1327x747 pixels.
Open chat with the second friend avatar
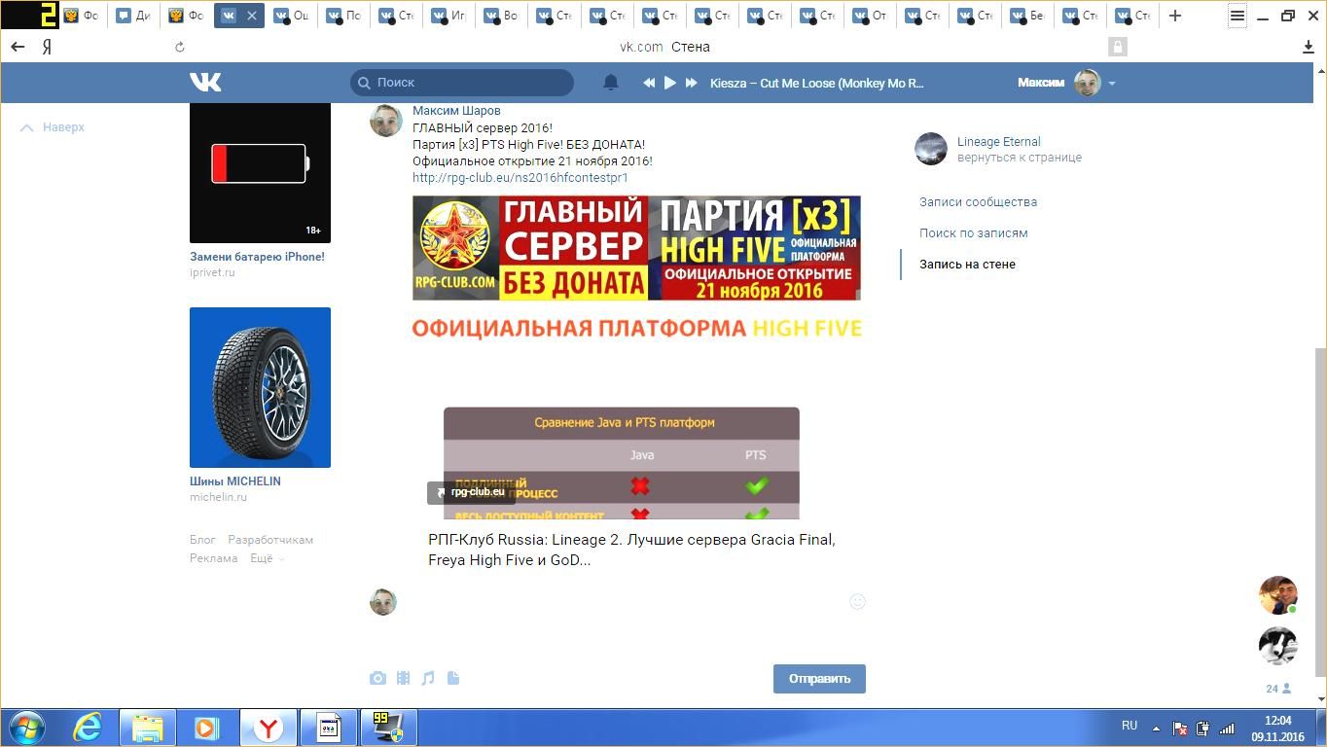(x=1277, y=645)
